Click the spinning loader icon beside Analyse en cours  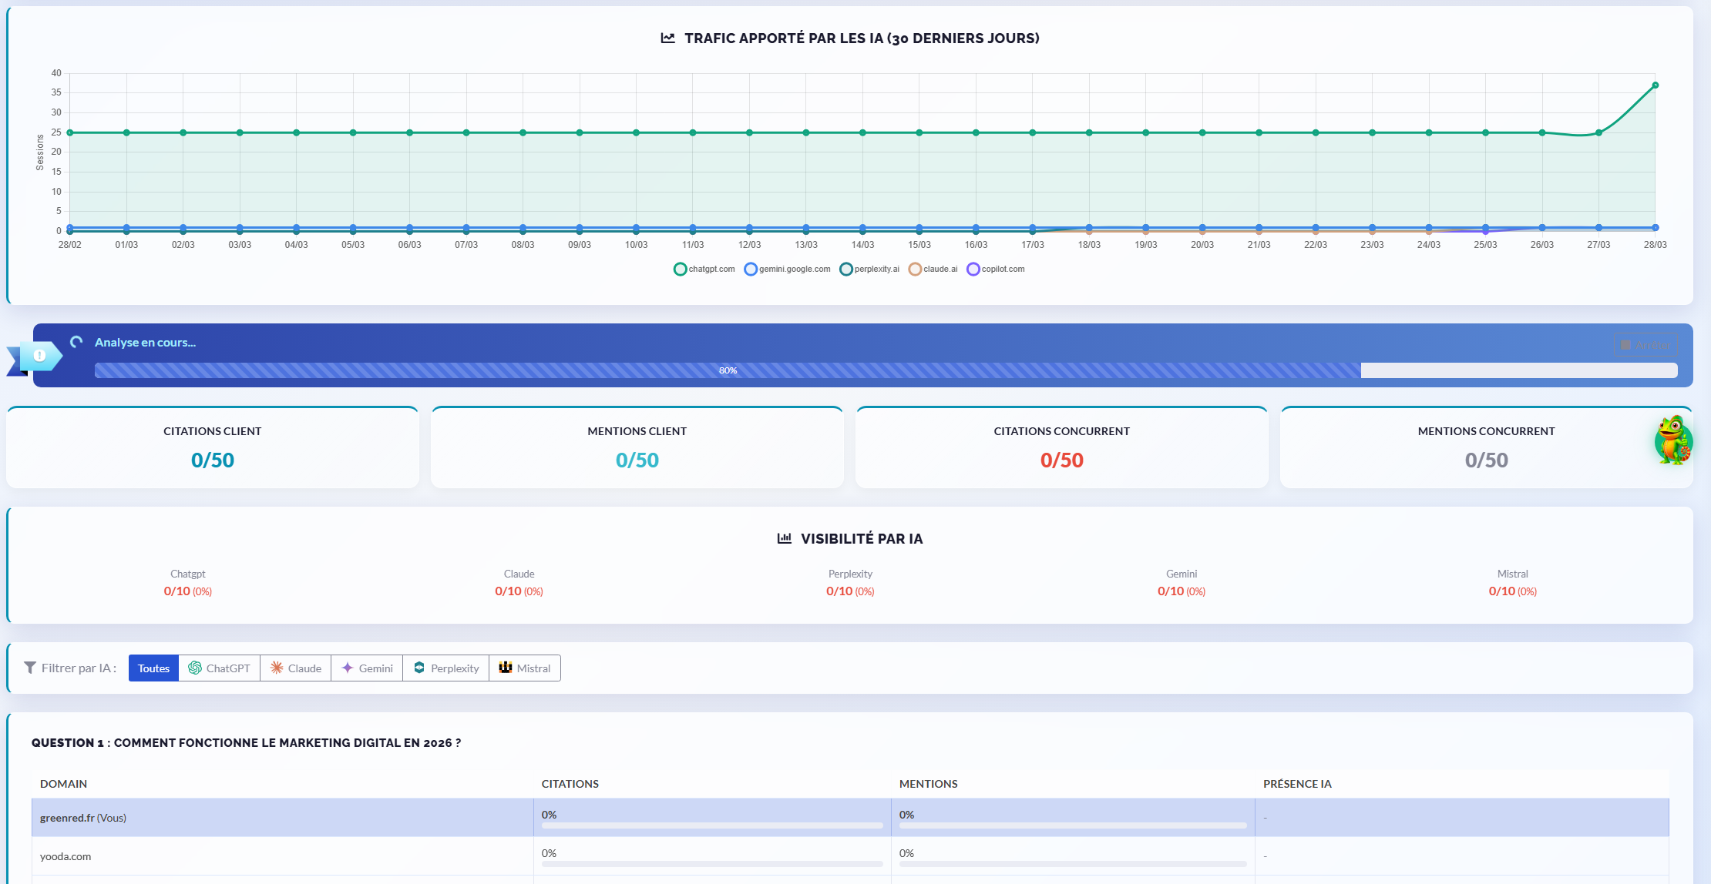(x=76, y=342)
